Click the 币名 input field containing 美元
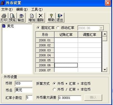The height and width of the screenshot is (105, 113). 24,90
